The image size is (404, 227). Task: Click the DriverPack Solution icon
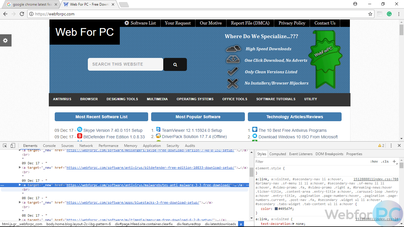click(158, 136)
